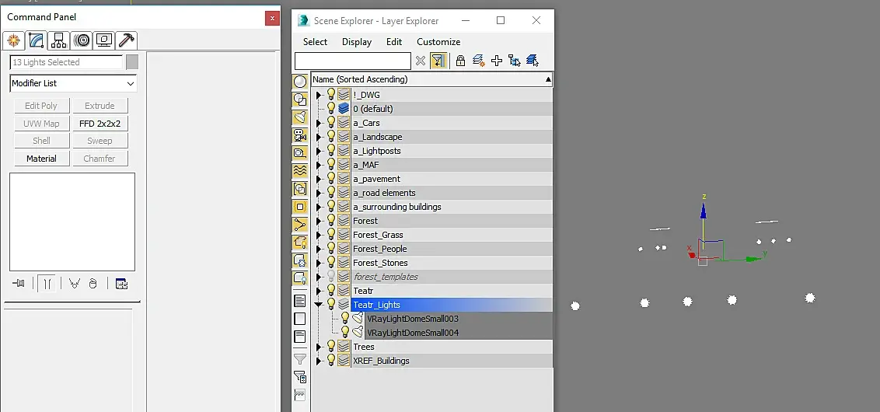Open the Motion tab in Command Panel
Screen dimensions: 880x412
click(82, 40)
